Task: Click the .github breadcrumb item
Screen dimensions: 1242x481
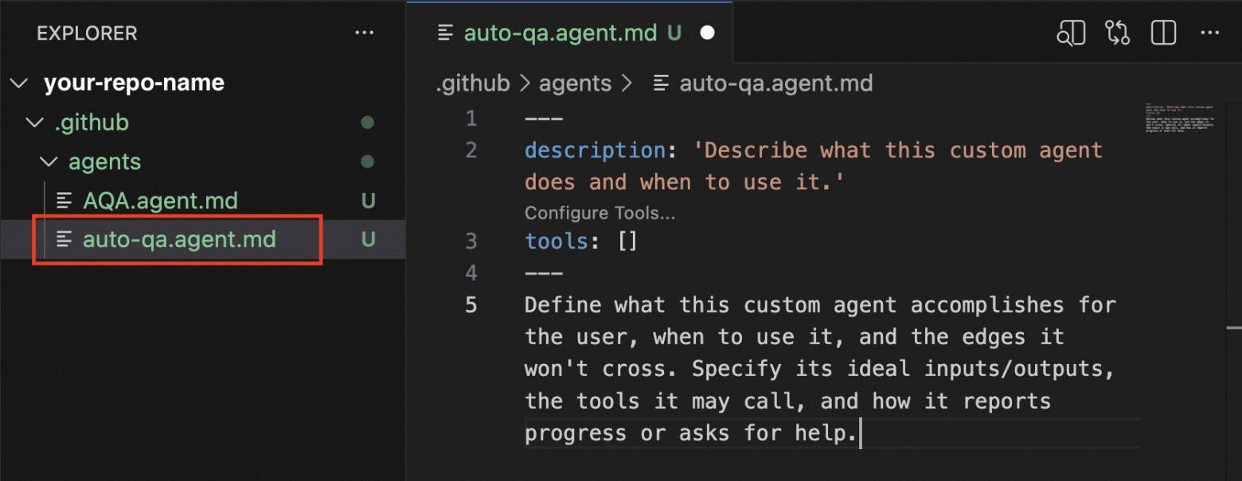Action: click(472, 83)
